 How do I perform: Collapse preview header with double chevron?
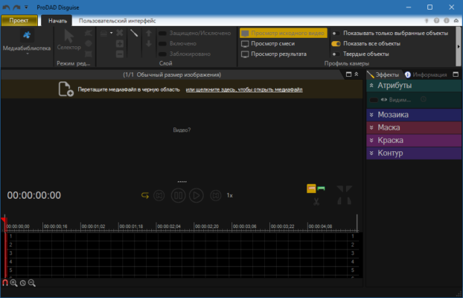(357, 74)
